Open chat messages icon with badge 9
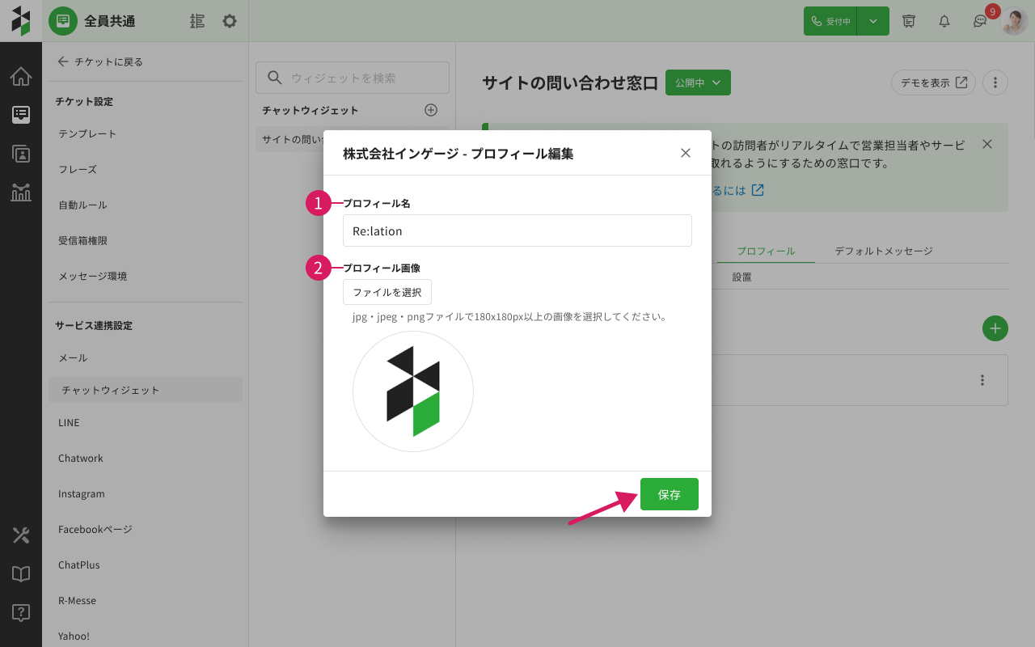The width and height of the screenshot is (1035, 647). pos(980,21)
